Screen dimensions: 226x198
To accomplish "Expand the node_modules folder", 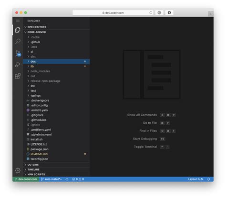I will pos(57,71).
